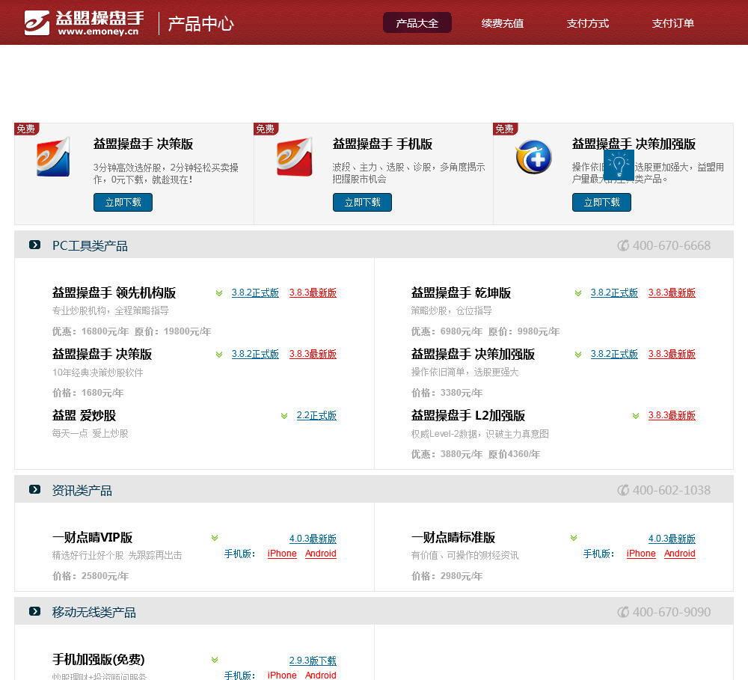Click the 产品中心 header title
The width and height of the screenshot is (748, 680).
click(x=200, y=23)
